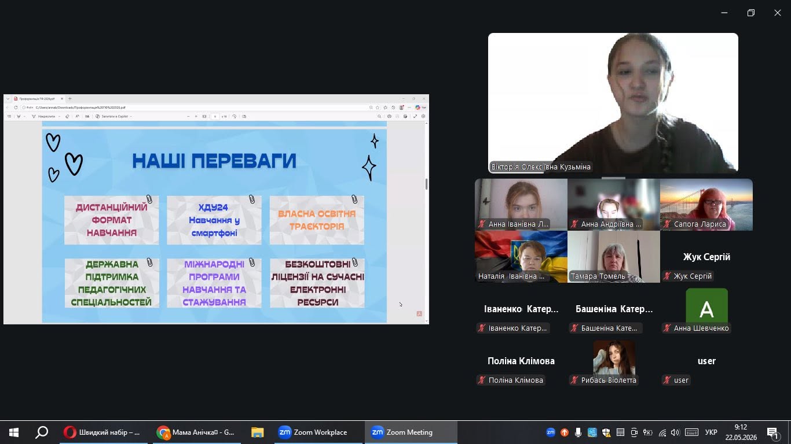Click muted mic icon beside Анна Іванівна Л...
The width and height of the screenshot is (791, 444).
point(482,224)
